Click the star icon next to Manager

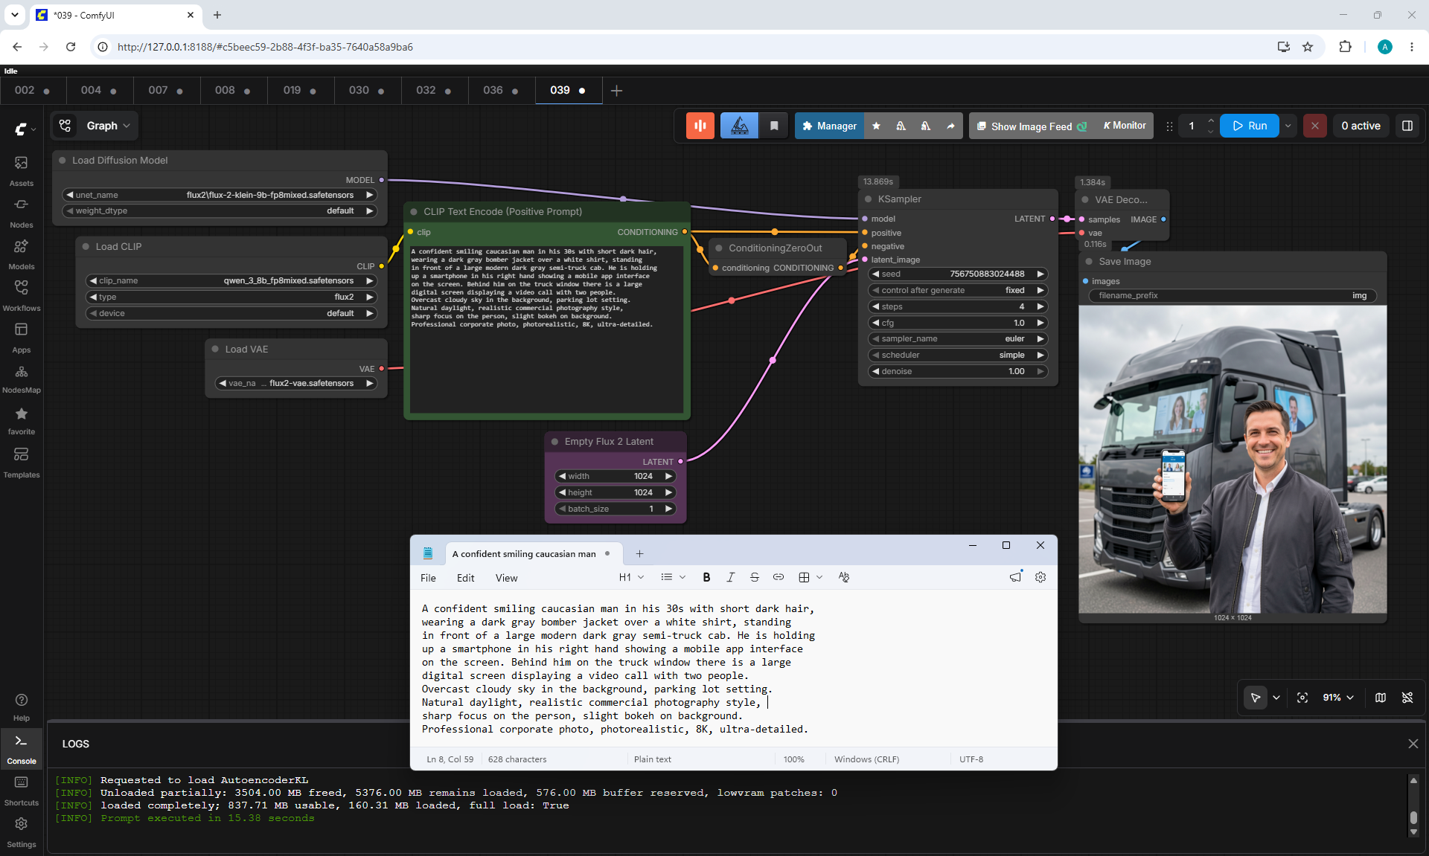point(876,126)
